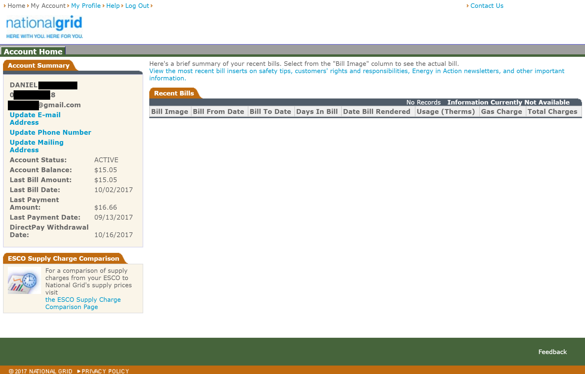The height and width of the screenshot is (374, 585).
Task: Open the Privacy Policy footer link
Action: coord(105,371)
